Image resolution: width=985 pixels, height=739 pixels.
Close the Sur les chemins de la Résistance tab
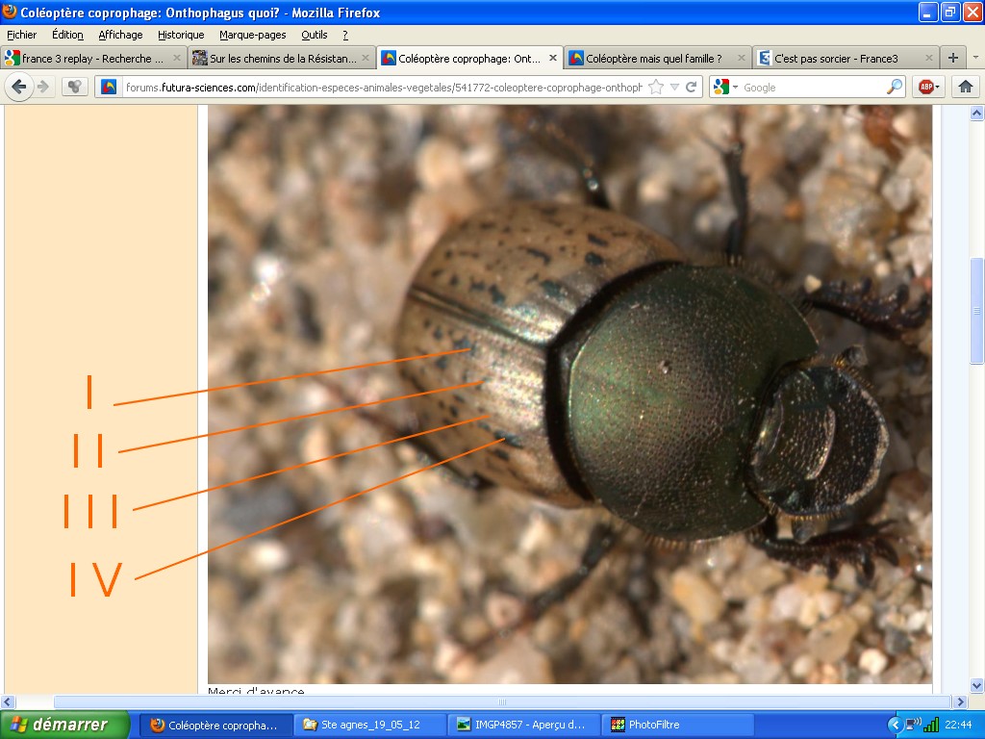click(365, 58)
